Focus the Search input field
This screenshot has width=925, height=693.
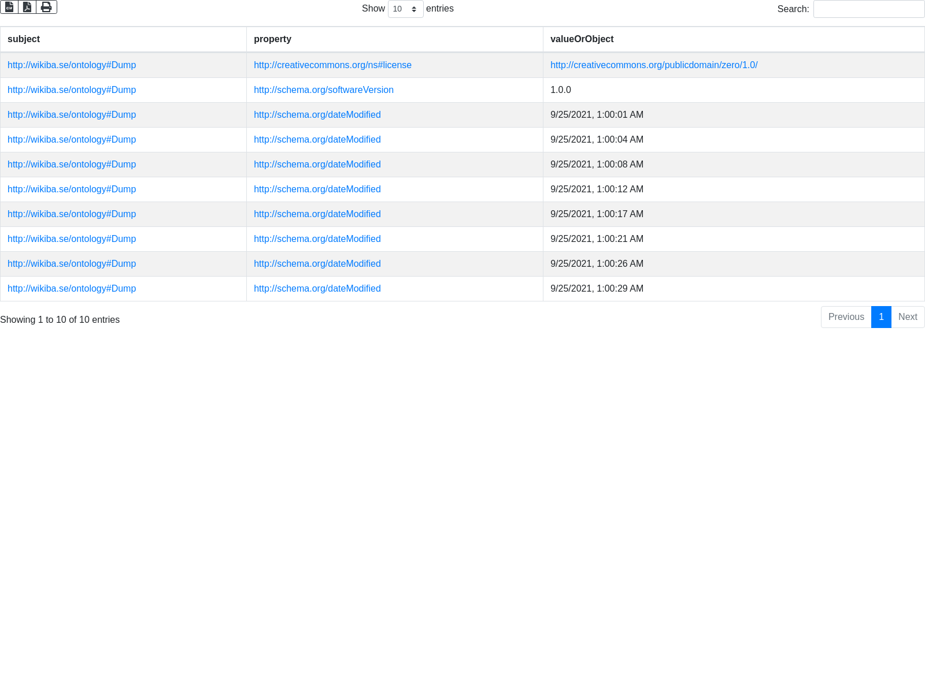[x=868, y=9]
